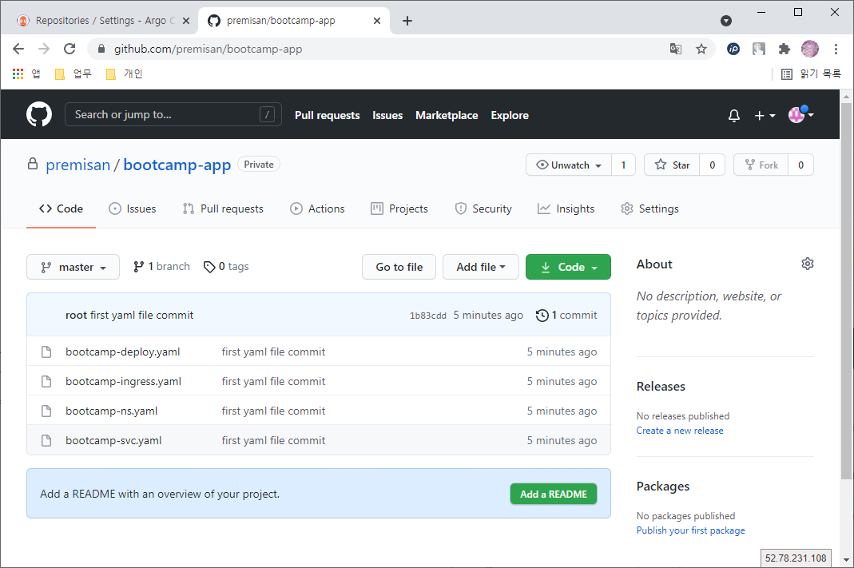View the 1 branch link
Screen dimensions: 854x568
[161, 266]
